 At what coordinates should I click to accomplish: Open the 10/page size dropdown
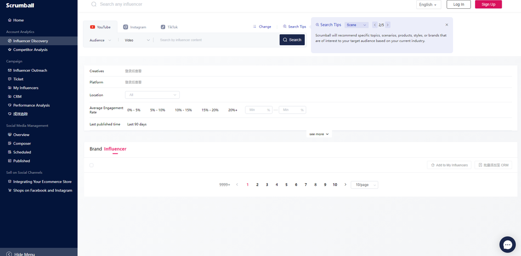pos(365,185)
